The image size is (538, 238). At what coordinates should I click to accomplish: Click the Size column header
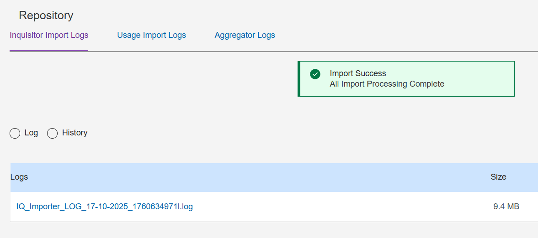(498, 177)
